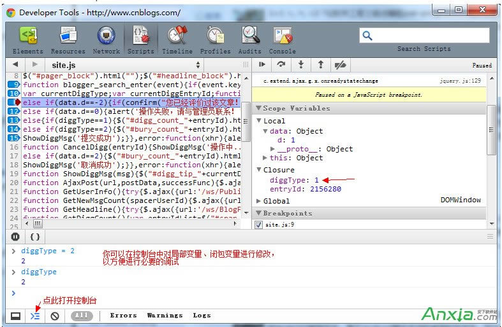Collapse the Closure scope group
The image size is (502, 327).
click(259, 170)
